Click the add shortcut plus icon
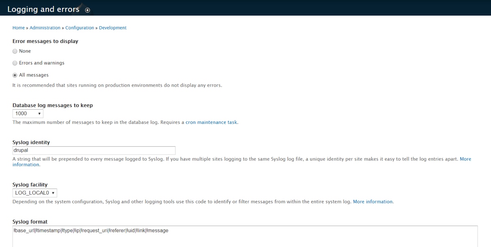 point(87,10)
